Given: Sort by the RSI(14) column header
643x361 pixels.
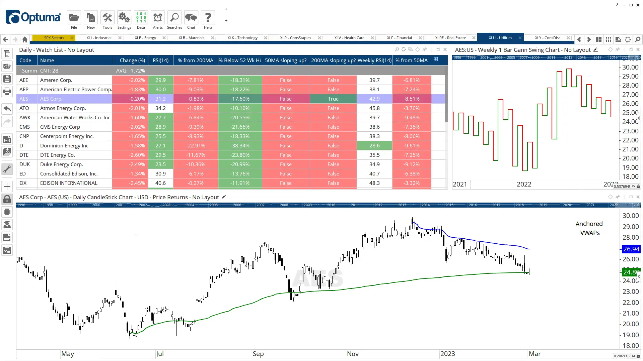Looking at the screenshot, I should pos(160,60).
